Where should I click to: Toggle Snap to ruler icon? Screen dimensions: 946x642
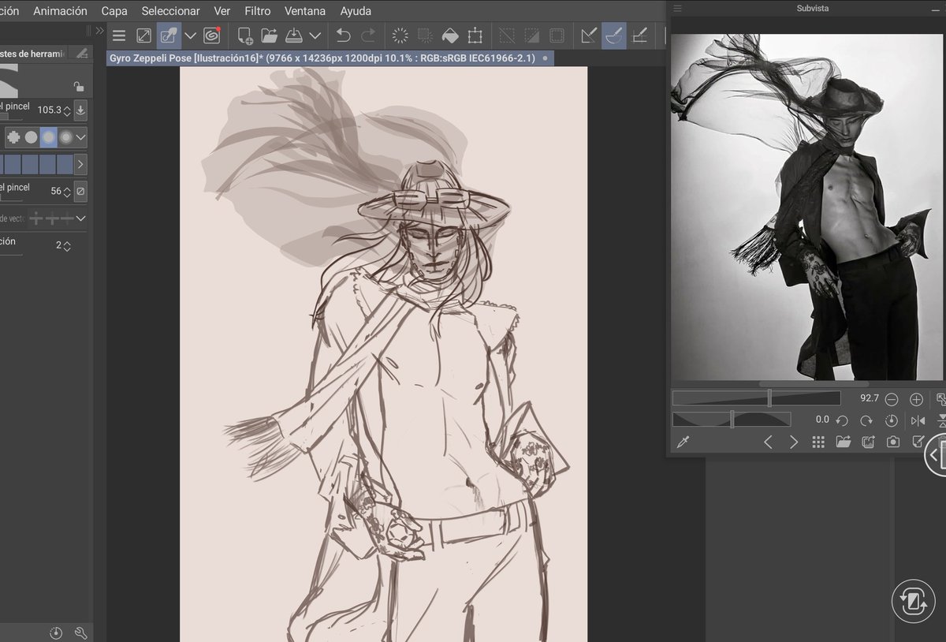589,35
